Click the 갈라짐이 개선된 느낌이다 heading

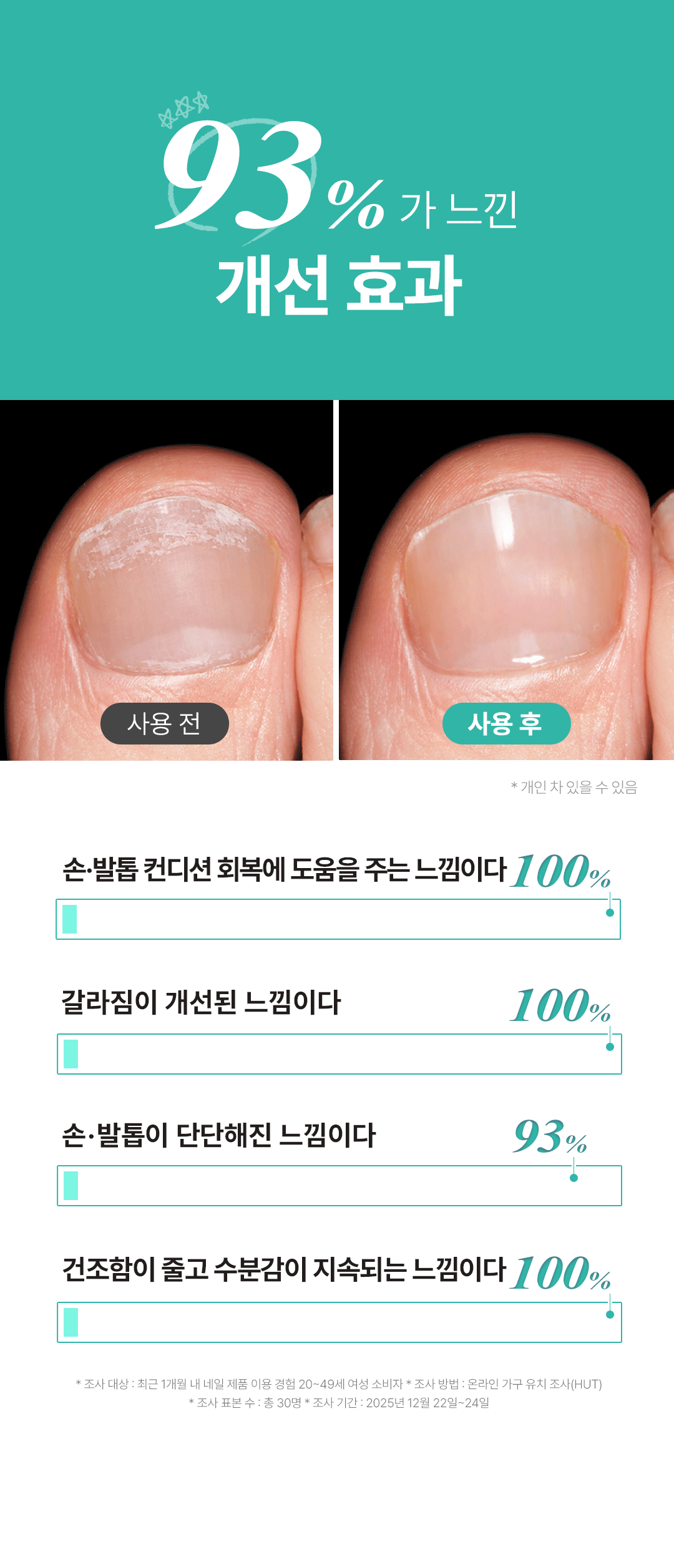pos(201,1002)
